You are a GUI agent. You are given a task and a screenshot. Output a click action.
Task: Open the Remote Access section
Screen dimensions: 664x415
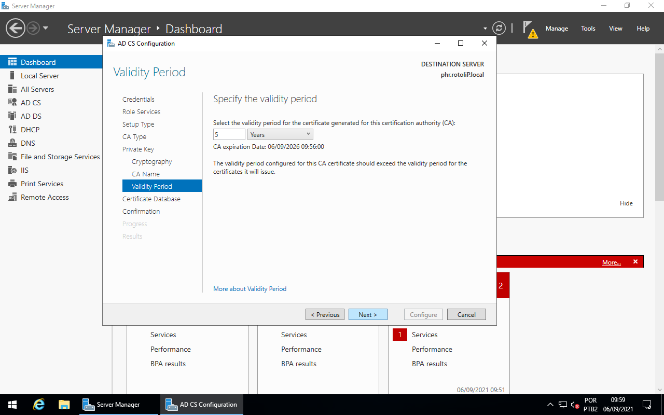click(45, 197)
